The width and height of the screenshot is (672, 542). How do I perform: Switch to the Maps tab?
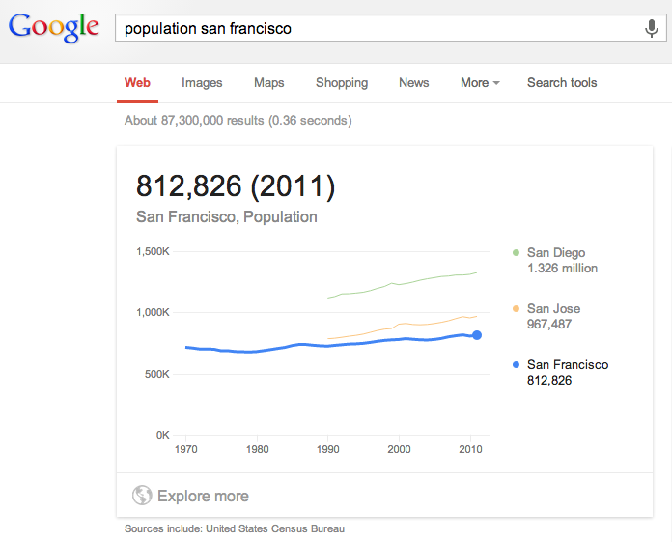tap(268, 83)
